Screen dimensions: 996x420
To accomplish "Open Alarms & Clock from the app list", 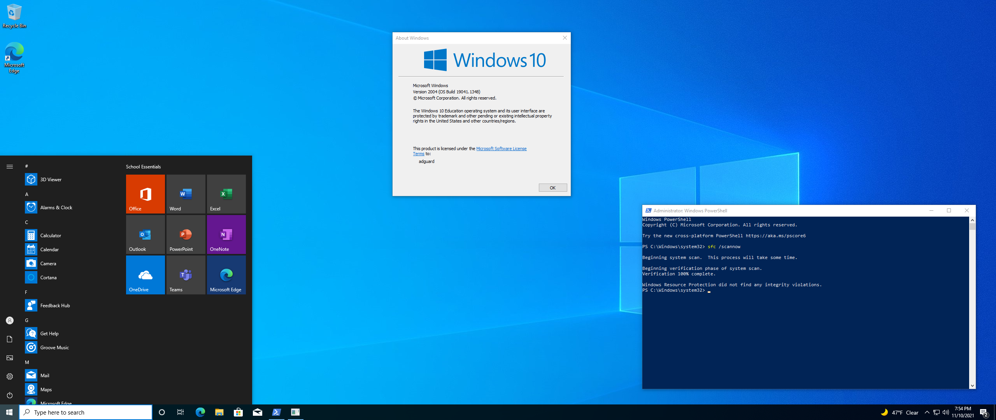I will click(x=70, y=207).
